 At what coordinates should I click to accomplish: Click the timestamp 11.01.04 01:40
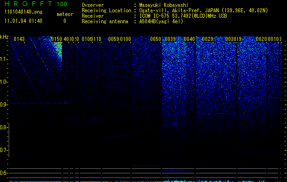23,21
